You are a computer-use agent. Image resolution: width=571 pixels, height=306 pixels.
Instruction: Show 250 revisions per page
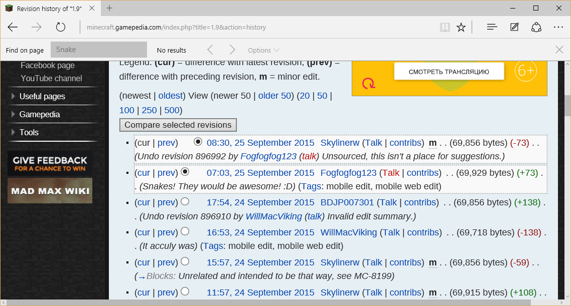(150, 110)
